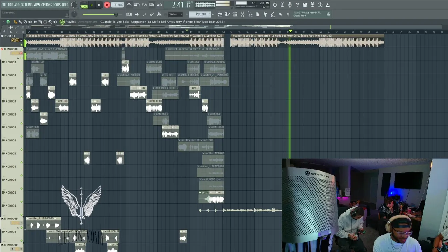Open the ADD menu
Screen dimensions: 448x252
pos(17,5)
